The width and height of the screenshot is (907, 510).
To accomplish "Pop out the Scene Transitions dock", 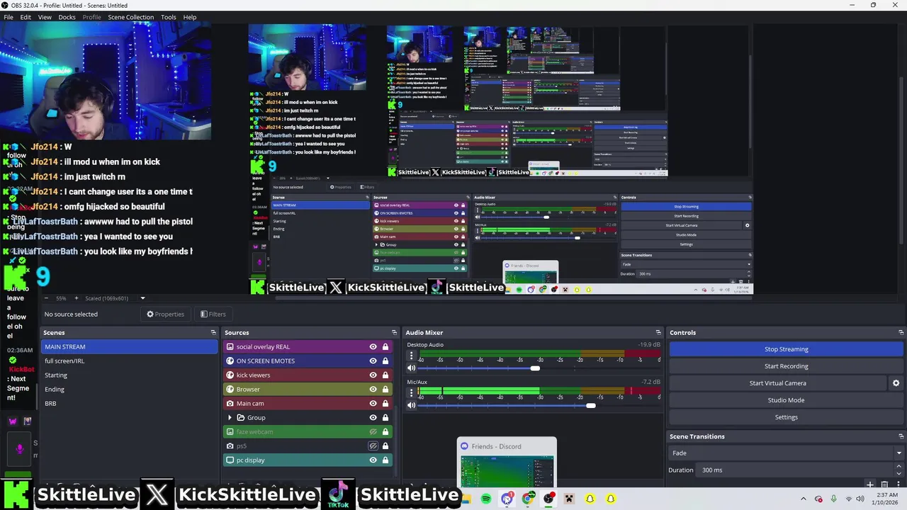I will pos(901,436).
